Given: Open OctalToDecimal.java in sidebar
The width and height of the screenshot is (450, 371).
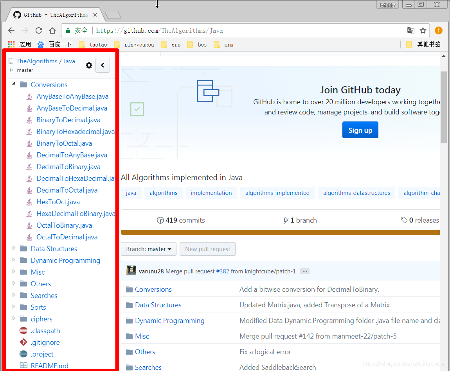Looking at the screenshot, I should point(67,237).
